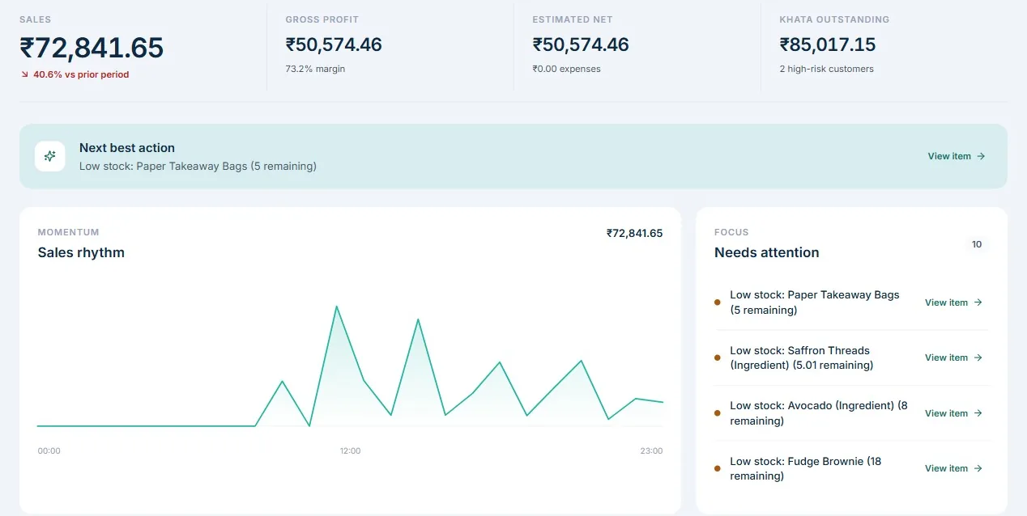Click the 23:00 axis label on chart
1027x516 pixels.
coord(651,450)
